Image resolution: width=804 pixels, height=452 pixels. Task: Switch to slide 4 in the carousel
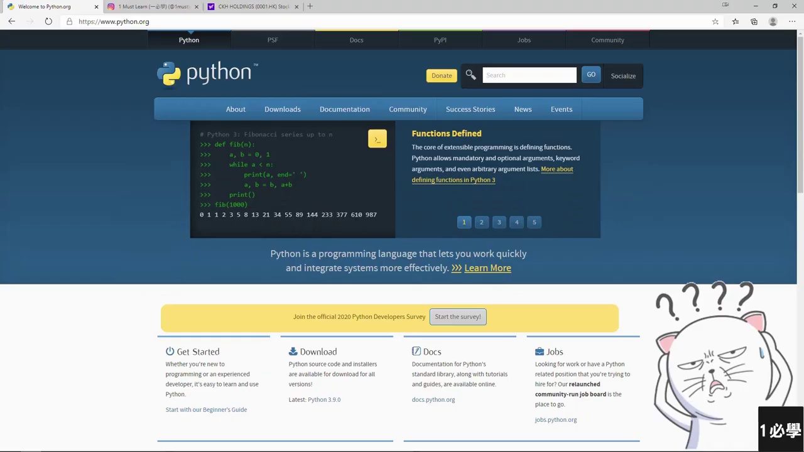pos(517,222)
